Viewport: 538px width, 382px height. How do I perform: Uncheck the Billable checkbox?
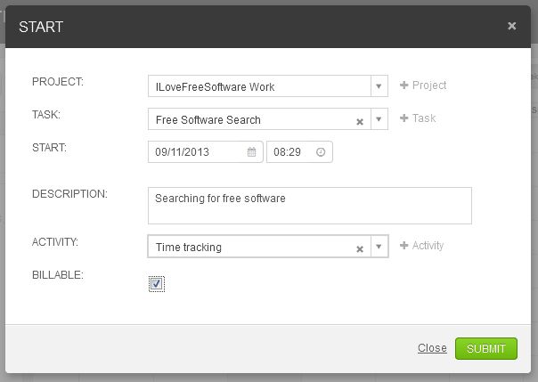point(157,283)
